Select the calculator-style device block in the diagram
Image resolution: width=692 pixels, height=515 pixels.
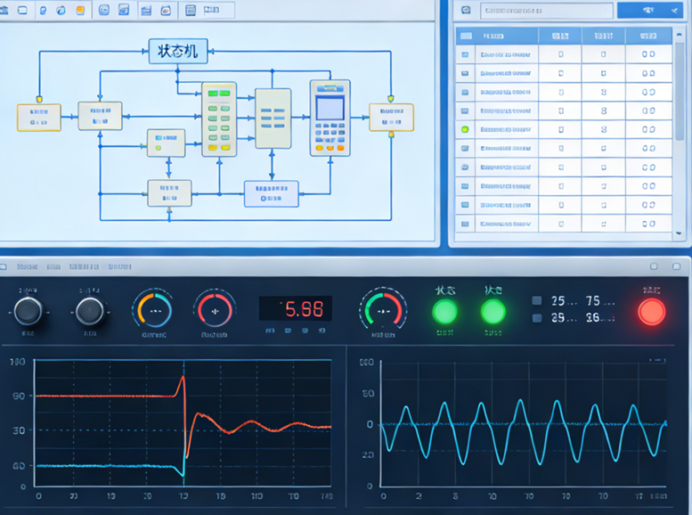pos(330,118)
